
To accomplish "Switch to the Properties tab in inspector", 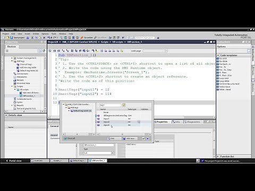I will (161, 122).
